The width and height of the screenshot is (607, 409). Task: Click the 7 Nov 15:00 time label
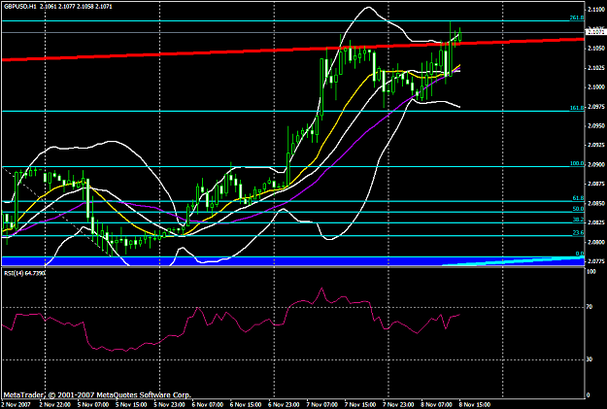click(x=360, y=405)
